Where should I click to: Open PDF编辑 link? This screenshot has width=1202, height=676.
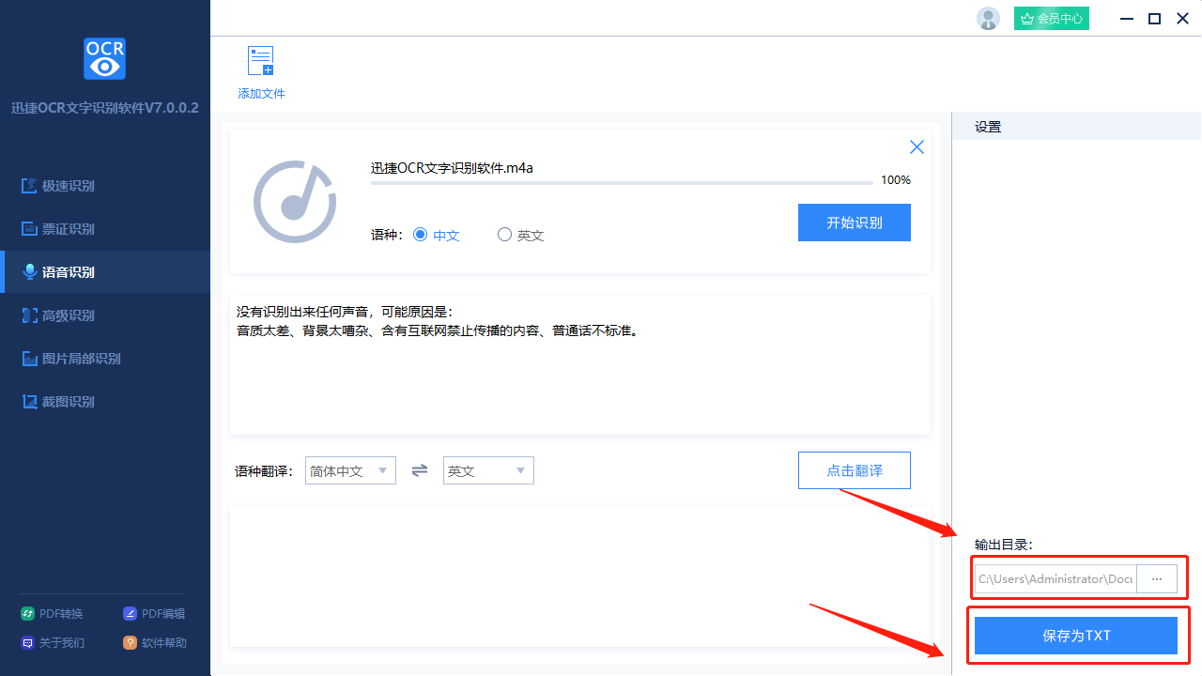[x=155, y=614]
